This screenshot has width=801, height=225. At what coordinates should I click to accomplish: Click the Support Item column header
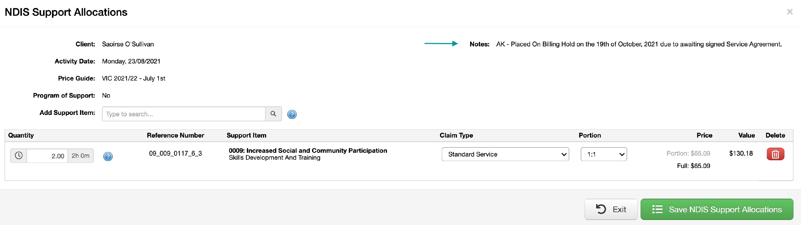coord(246,135)
